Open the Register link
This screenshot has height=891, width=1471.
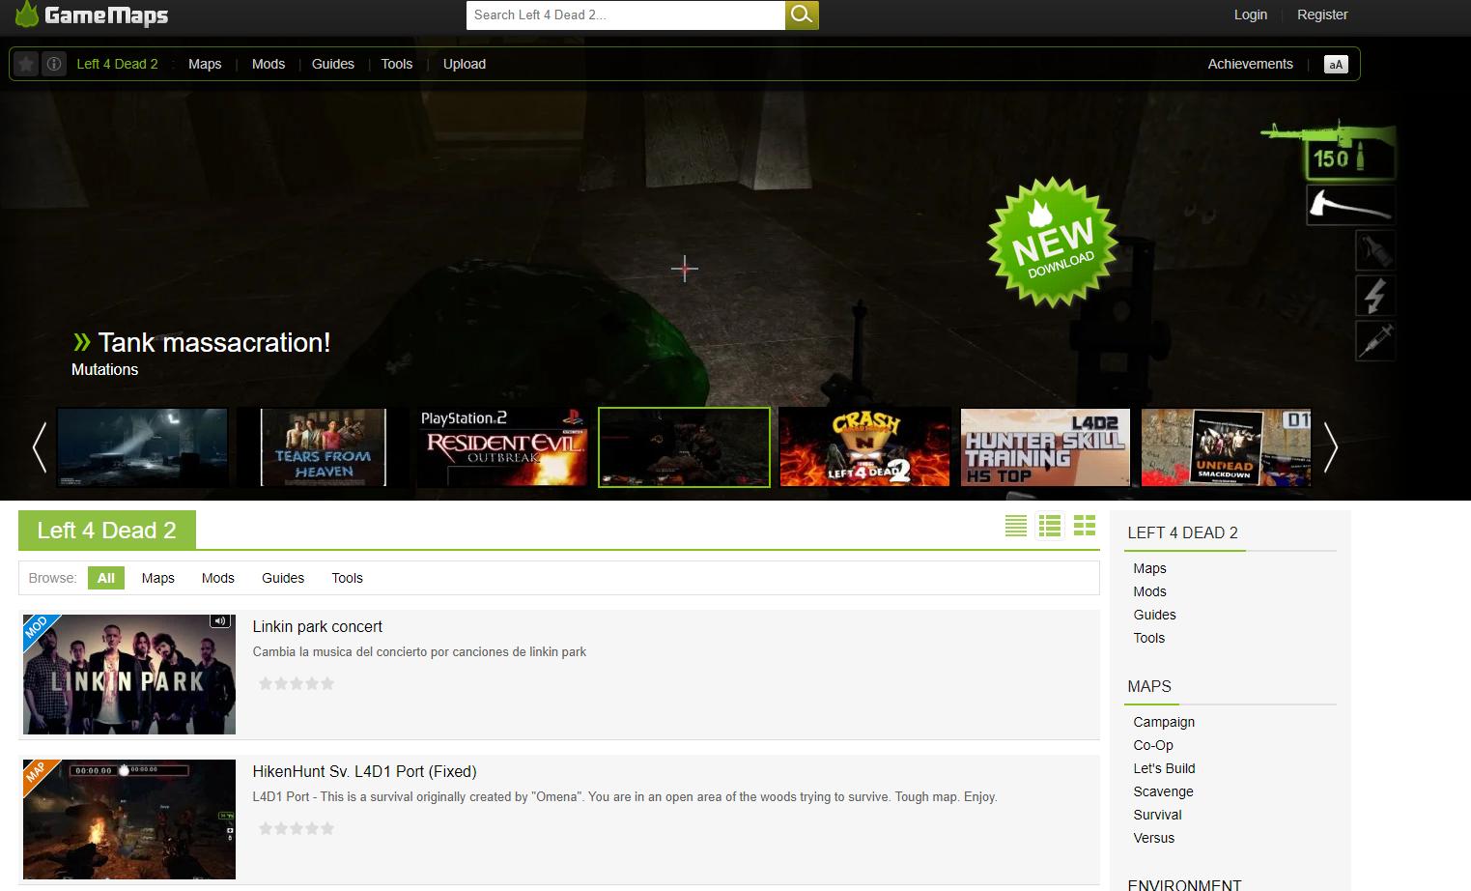[1322, 14]
